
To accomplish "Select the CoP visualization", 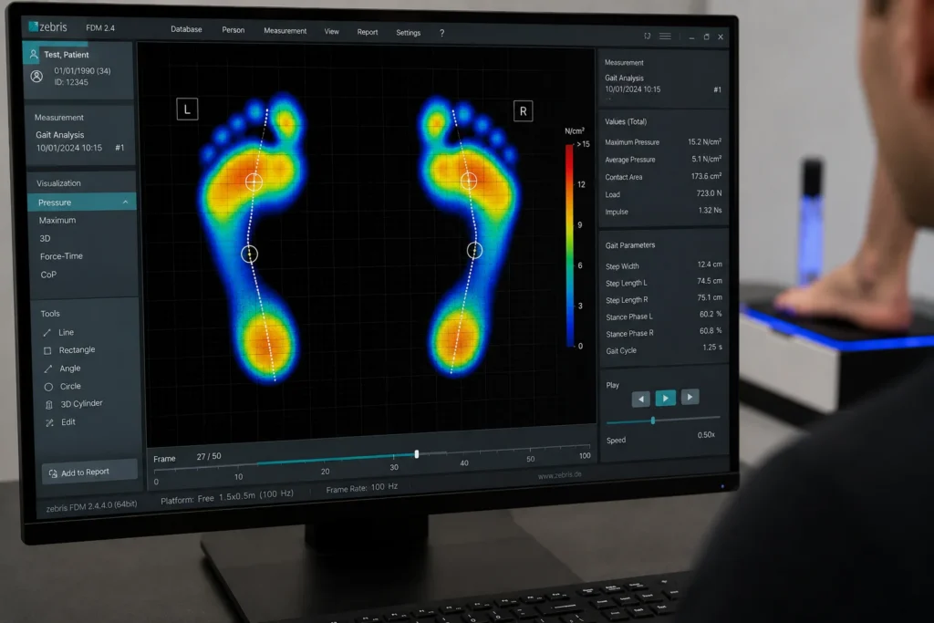I will [x=48, y=275].
